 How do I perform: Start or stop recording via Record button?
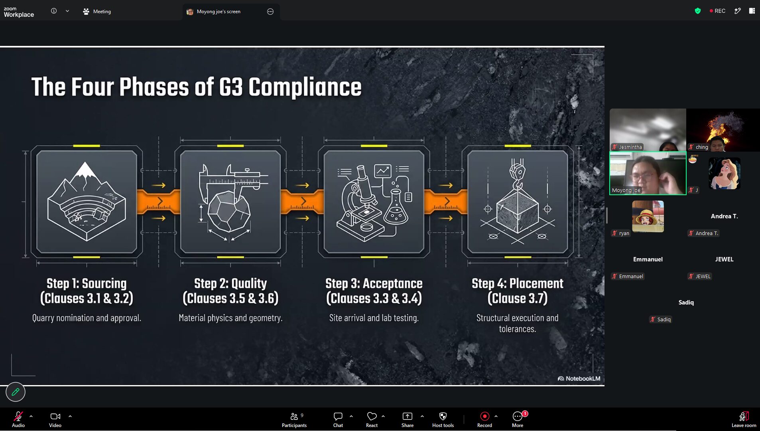click(484, 419)
